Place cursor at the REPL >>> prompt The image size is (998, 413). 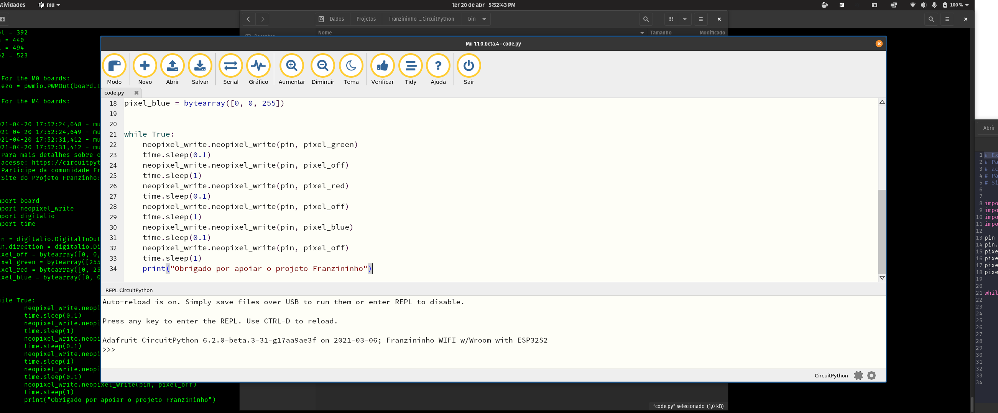click(x=109, y=349)
